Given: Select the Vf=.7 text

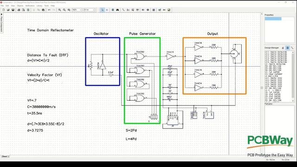Looking at the screenshot, I should [32, 100].
